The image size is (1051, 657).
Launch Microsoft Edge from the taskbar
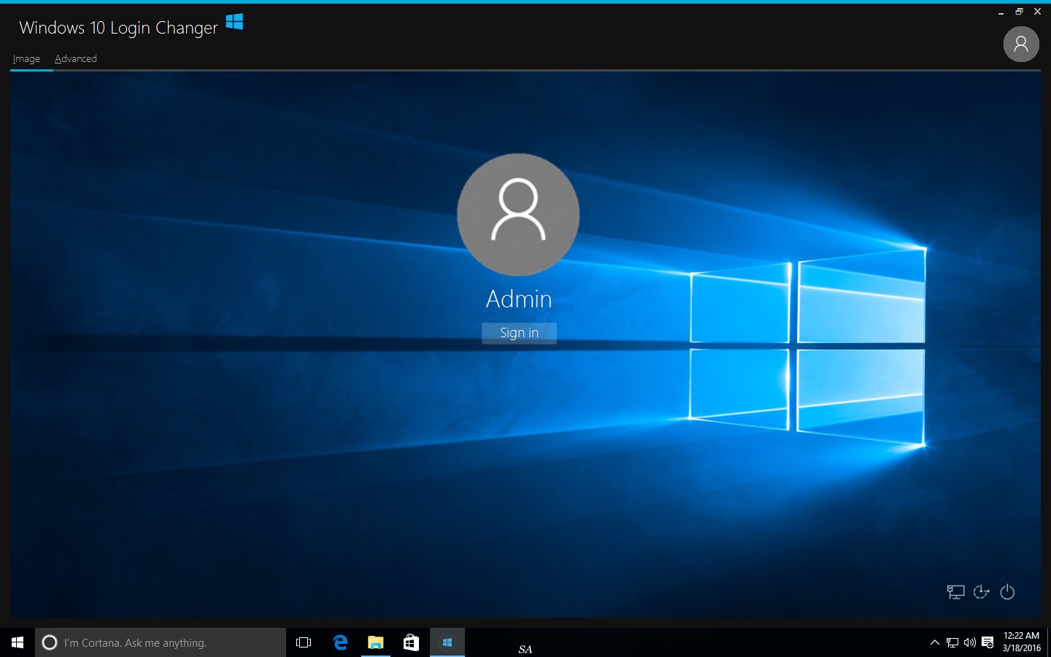coord(340,642)
